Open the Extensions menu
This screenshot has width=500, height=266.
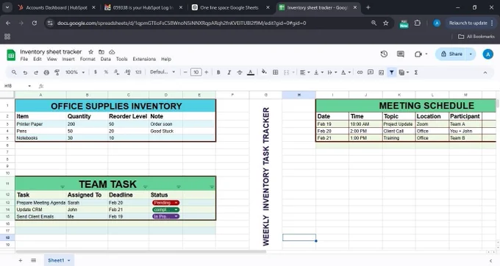pyautogui.click(x=144, y=60)
